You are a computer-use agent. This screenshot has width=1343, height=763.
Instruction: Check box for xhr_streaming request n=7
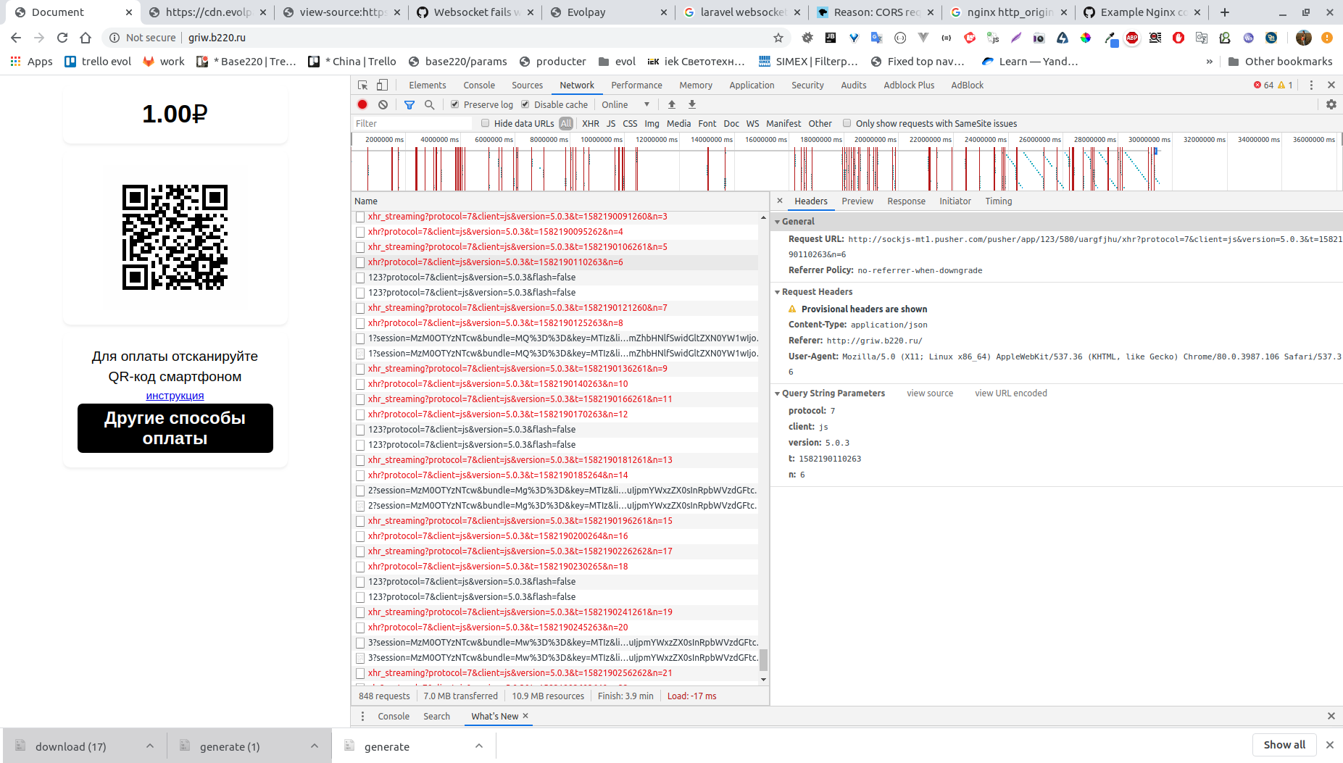click(x=360, y=308)
